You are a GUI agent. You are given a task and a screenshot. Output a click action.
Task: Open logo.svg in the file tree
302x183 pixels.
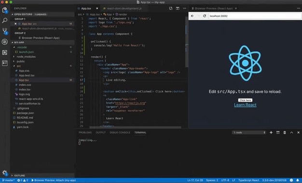(x=24, y=94)
